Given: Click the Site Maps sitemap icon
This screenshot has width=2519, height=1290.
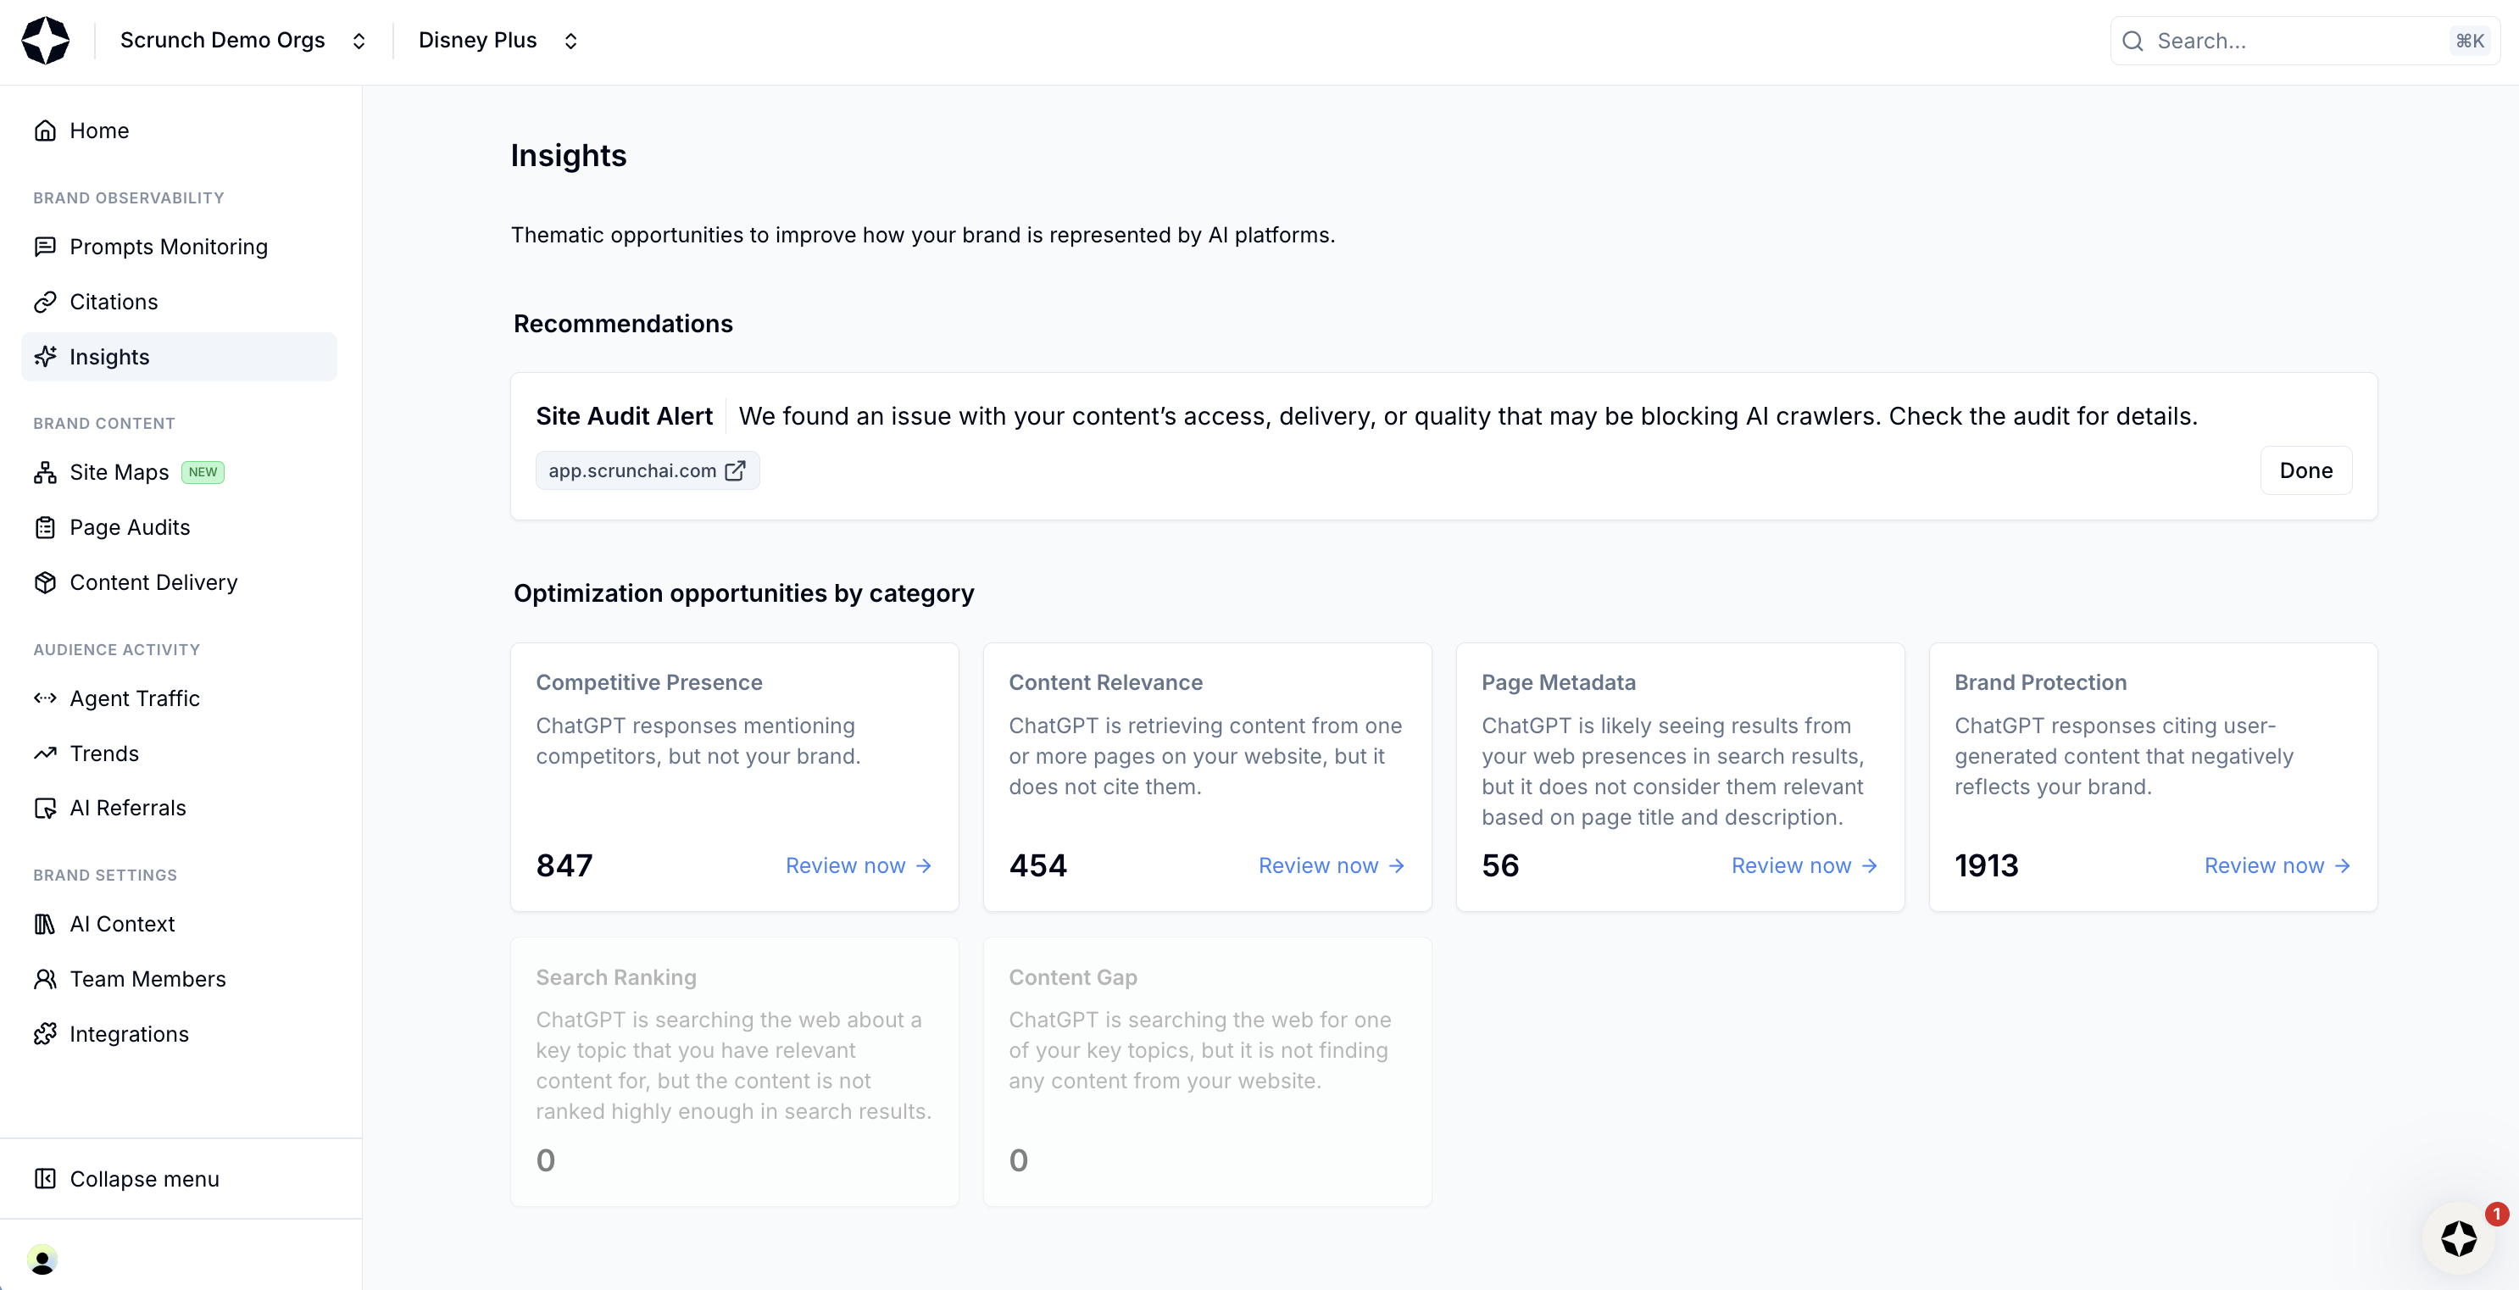Looking at the screenshot, I should point(45,472).
